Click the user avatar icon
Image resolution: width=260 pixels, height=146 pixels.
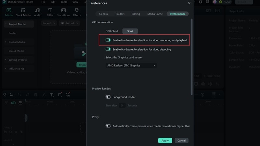point(215,2)
